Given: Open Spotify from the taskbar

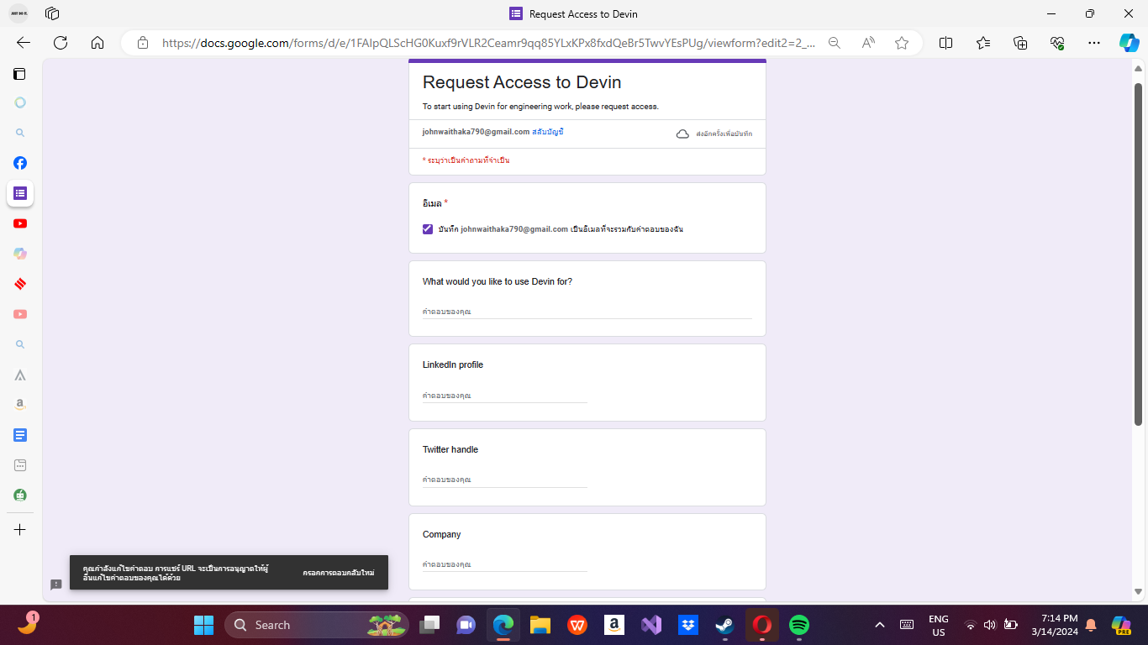Looking at the screenshot, I should click(x=799, y=625).
